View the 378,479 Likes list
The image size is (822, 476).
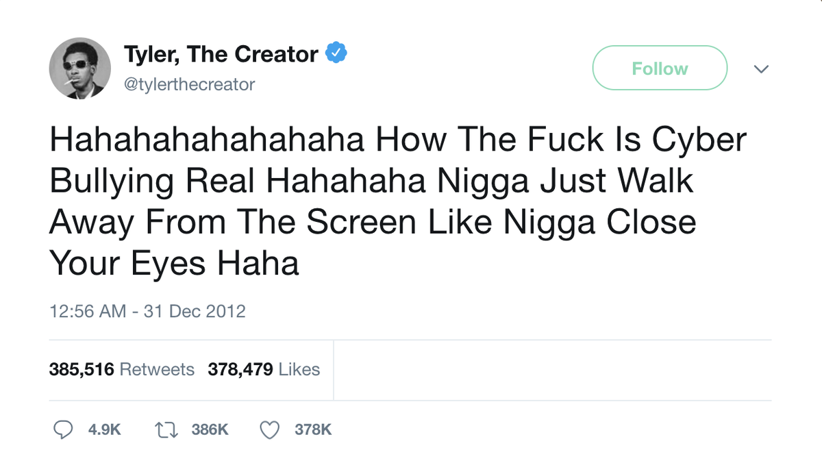(264, 369)
